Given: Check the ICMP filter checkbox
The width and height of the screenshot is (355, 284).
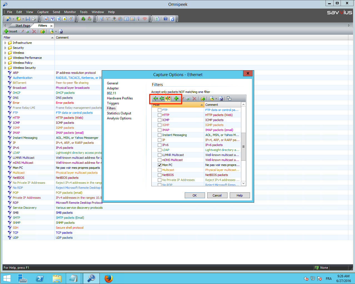Looking at the screenshot, I should (x=159, y=120).
